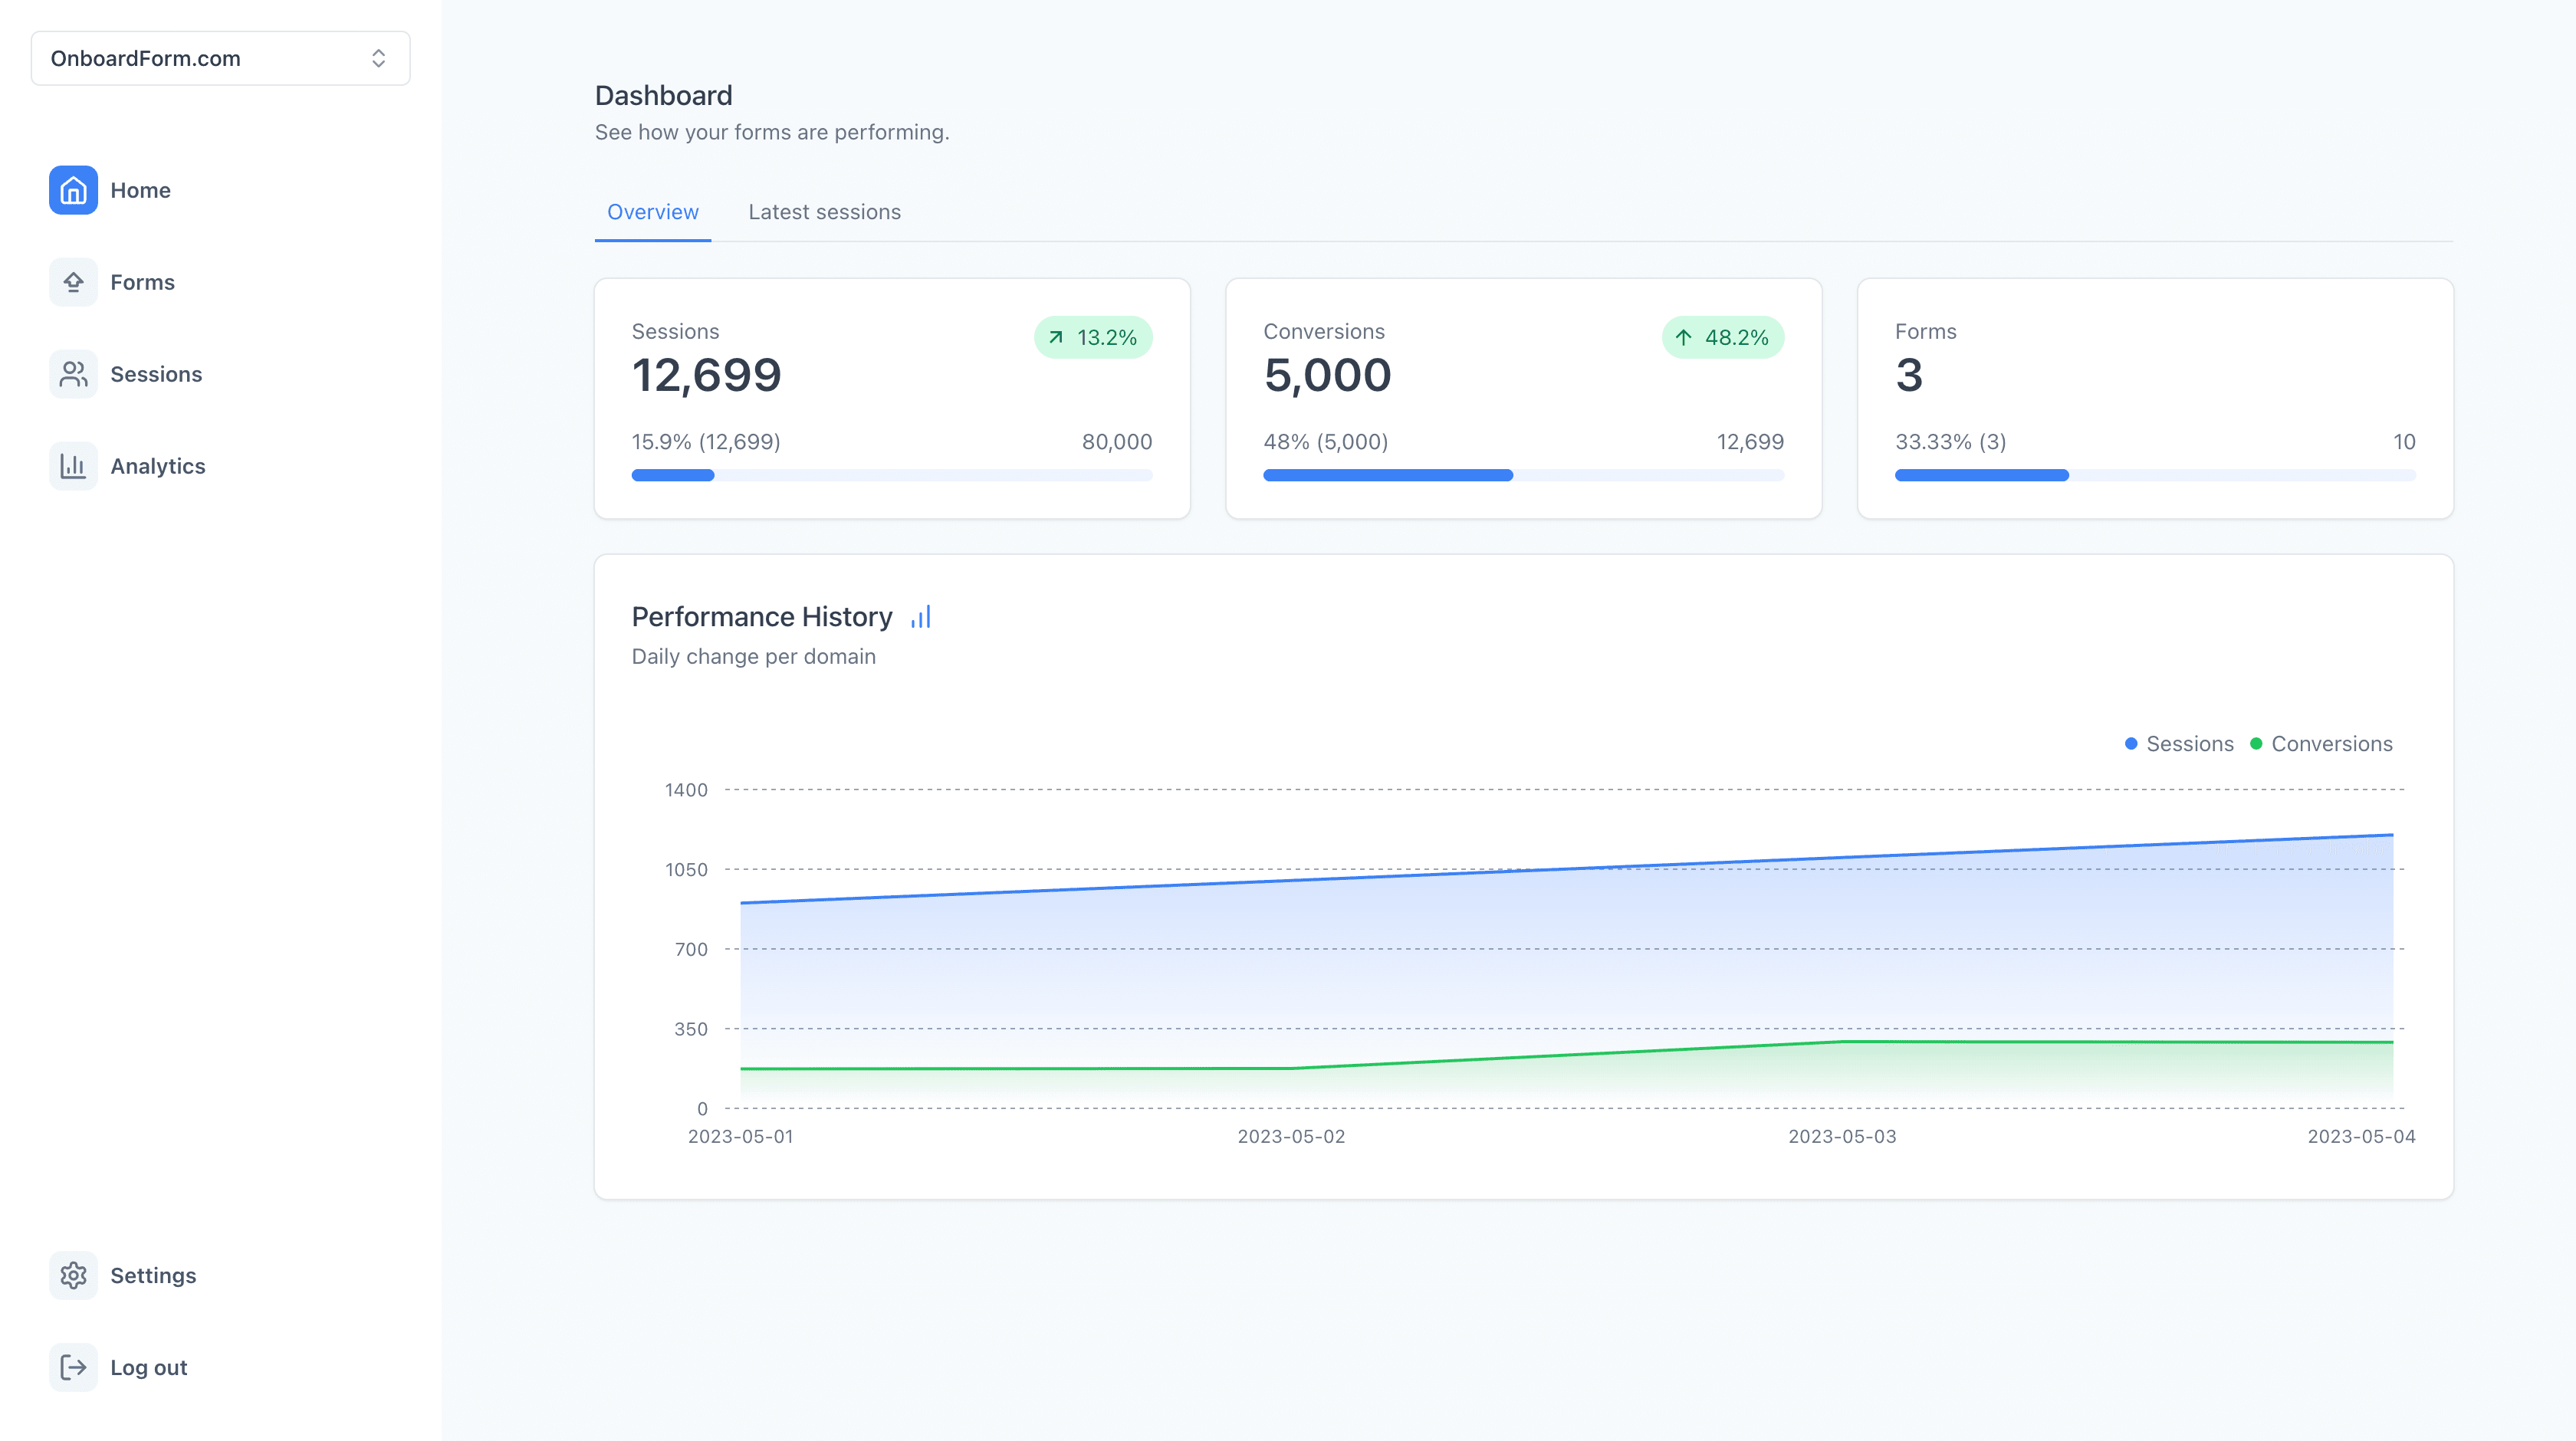Click the Sessions 13.2% increase badge

click(x=1092, y=337)
